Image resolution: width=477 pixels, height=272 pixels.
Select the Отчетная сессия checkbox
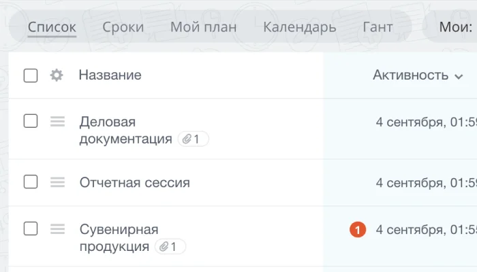click(31, 182)
